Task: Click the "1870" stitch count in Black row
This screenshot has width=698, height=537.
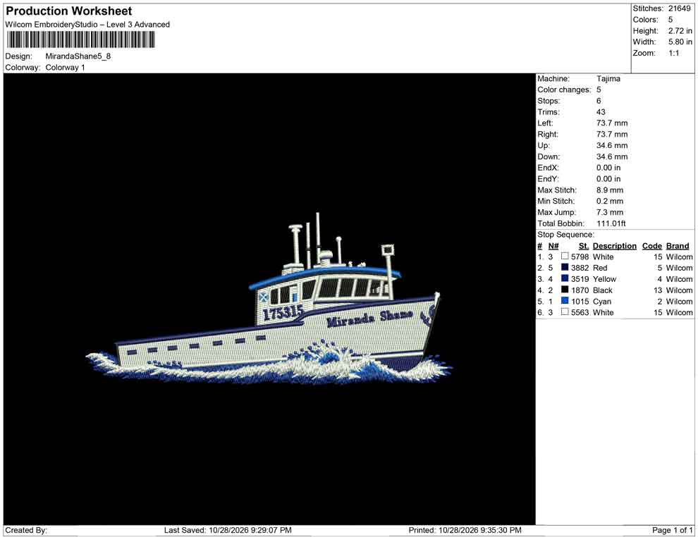Action: pyautogui.click(x=580, y=290)
